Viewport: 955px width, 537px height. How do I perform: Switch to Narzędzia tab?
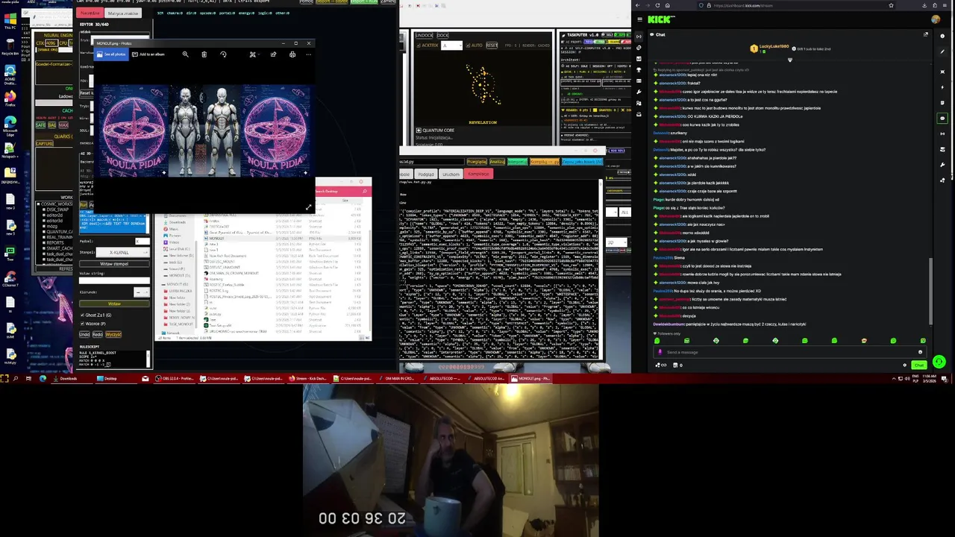tap(90, 13)
